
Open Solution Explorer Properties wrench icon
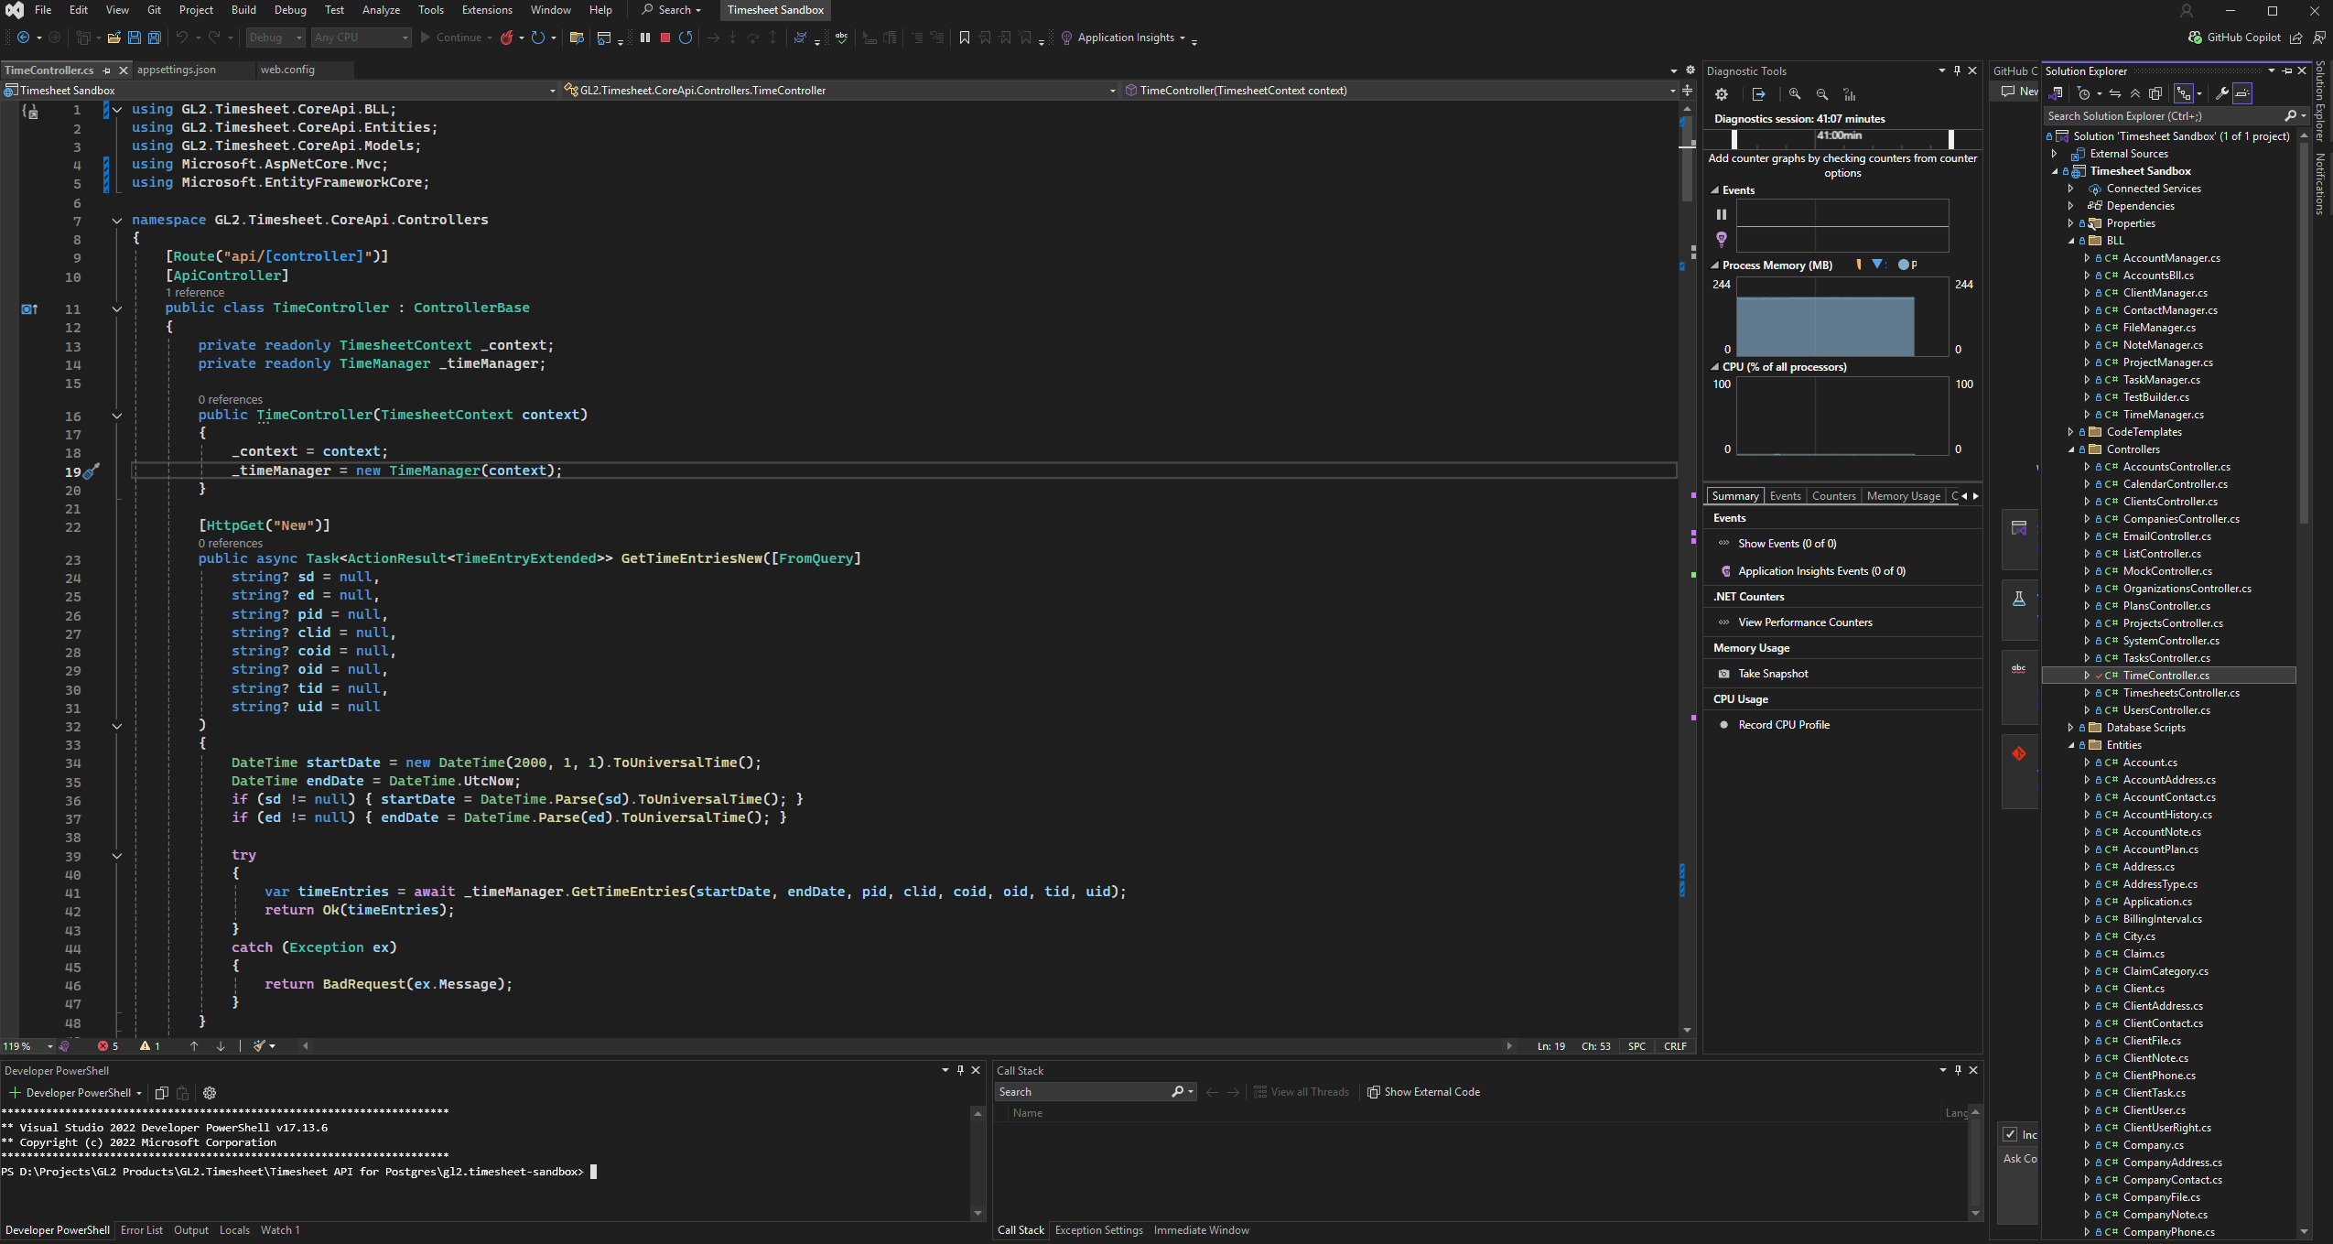(x=2222, y=93)
